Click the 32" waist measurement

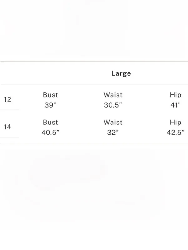[113, 132]
